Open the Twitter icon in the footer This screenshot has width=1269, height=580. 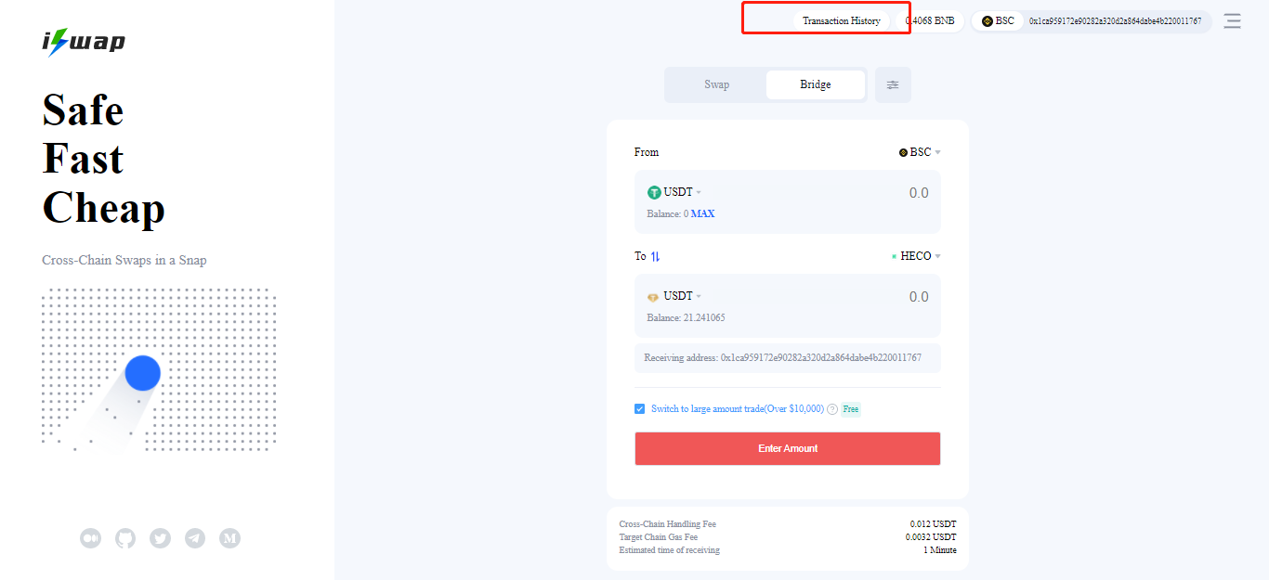click(160, 537)
